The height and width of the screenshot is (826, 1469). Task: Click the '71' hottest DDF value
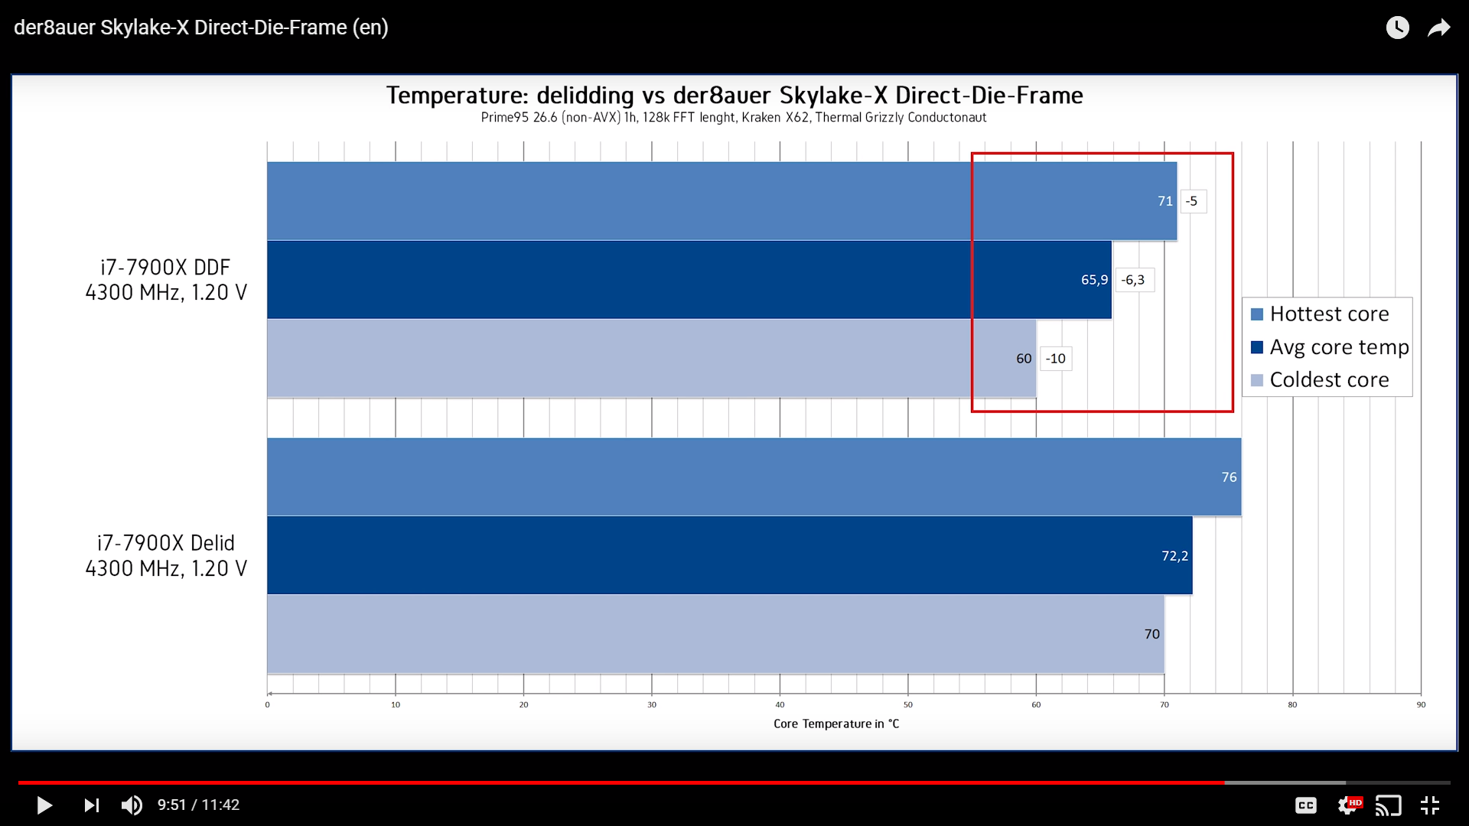point(1165,201)
